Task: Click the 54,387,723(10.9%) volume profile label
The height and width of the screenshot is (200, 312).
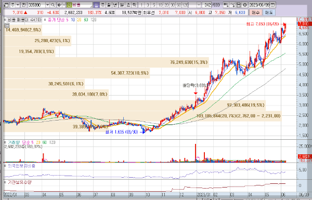Action: [129, 73]
